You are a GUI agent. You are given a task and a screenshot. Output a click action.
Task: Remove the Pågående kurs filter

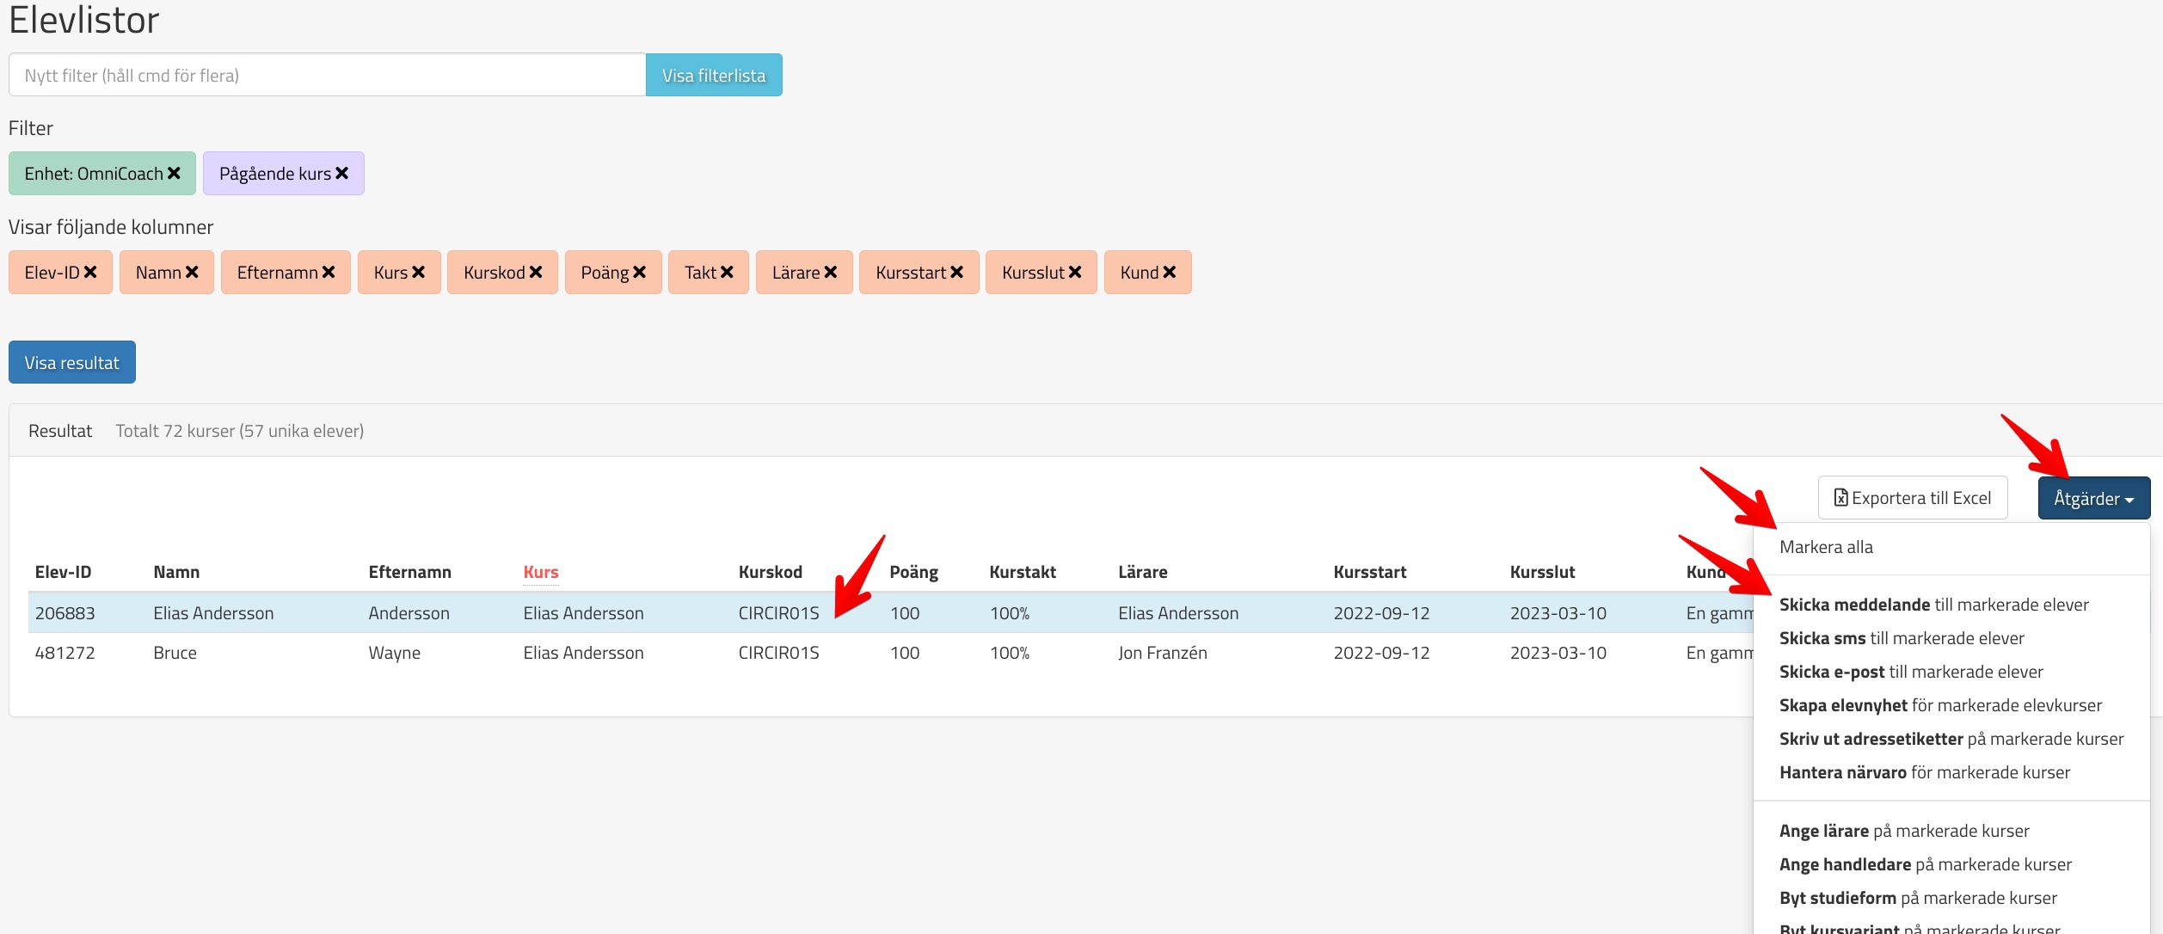click(x=341, y=174)
